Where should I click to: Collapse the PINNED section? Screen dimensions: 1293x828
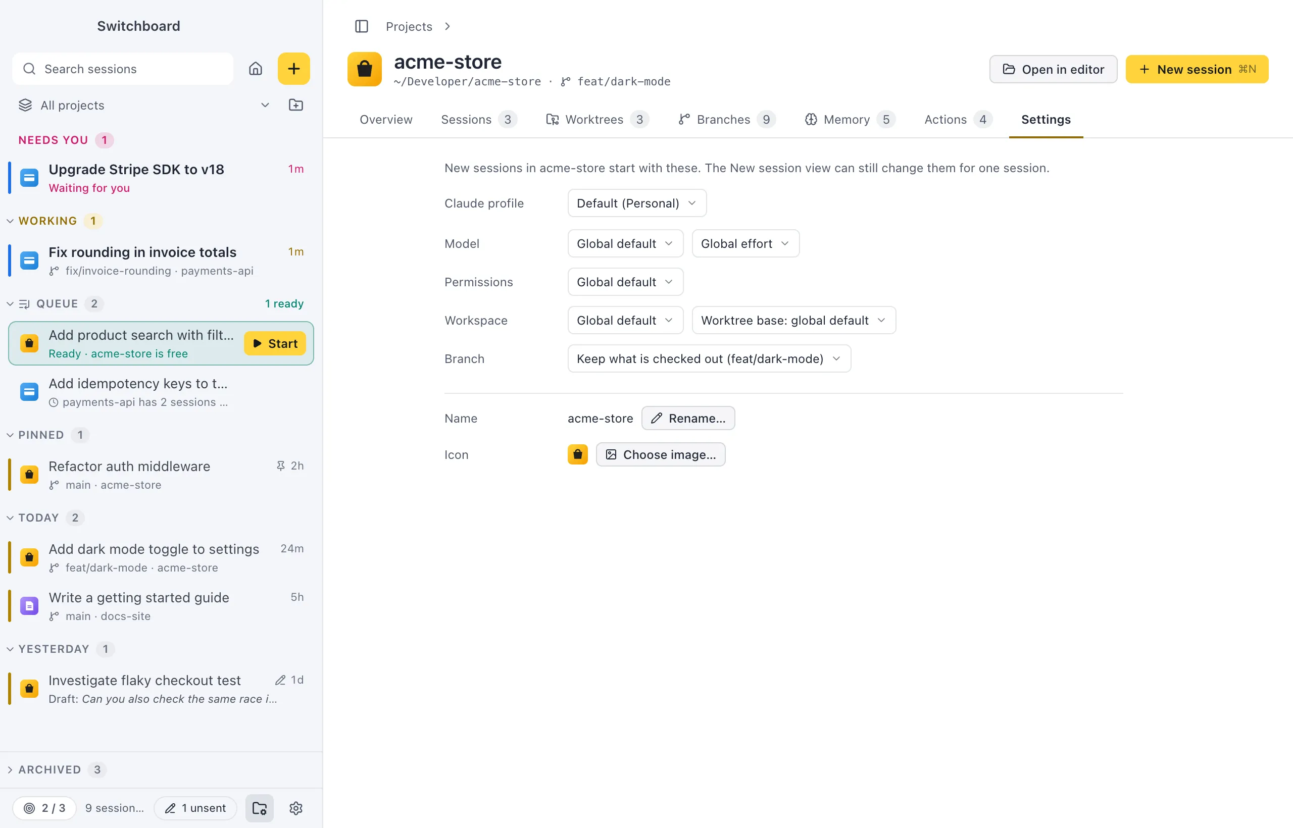10,435
